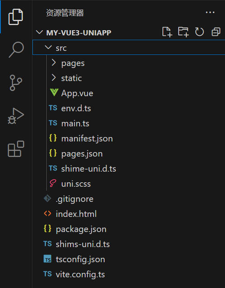Image resolution: width=225 pixels, height=288 pixels.
Task: Open the Extensions view icon
Action: [x=16, y=149]
